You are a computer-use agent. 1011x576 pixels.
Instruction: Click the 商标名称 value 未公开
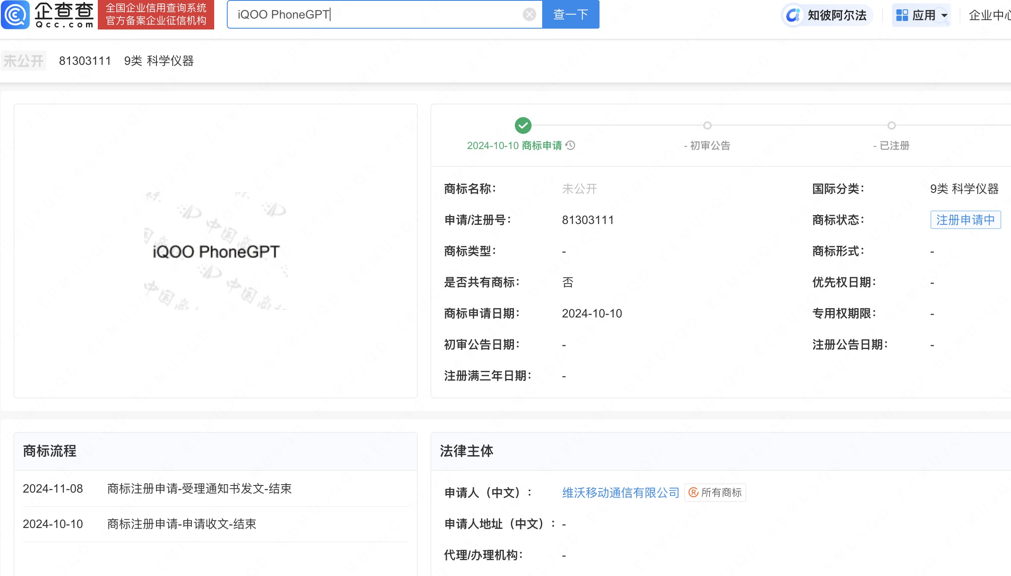click(580, 189)
